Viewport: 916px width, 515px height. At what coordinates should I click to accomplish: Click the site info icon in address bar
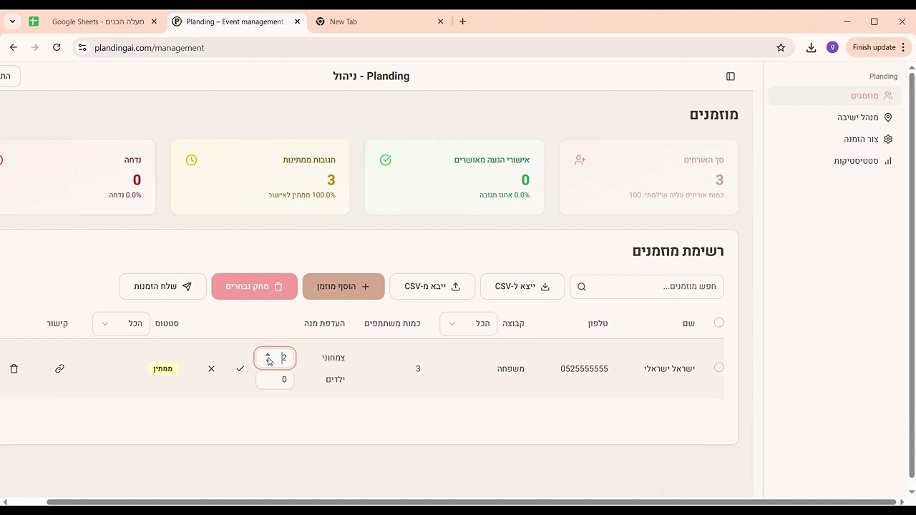coord(82,47)
